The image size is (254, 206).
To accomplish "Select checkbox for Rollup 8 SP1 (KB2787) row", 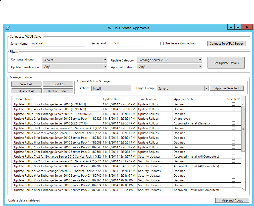I will [x=233, y=166].
